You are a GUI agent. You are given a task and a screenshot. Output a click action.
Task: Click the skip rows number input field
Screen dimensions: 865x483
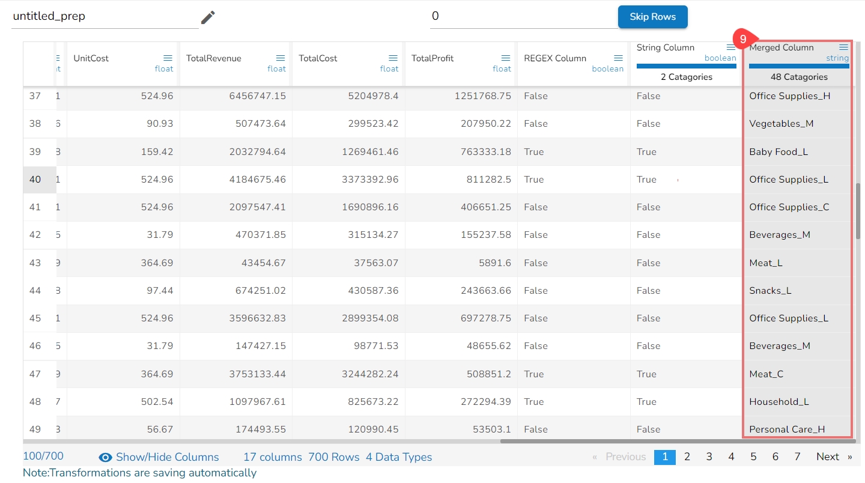pyautogui.click(x=523, y=17)
